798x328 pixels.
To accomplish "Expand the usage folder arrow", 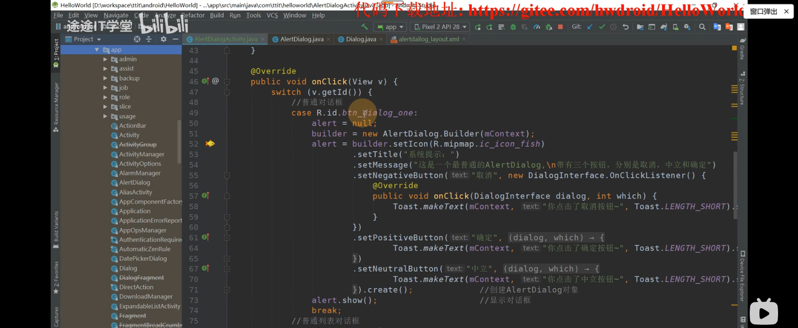I will (105, 116).
